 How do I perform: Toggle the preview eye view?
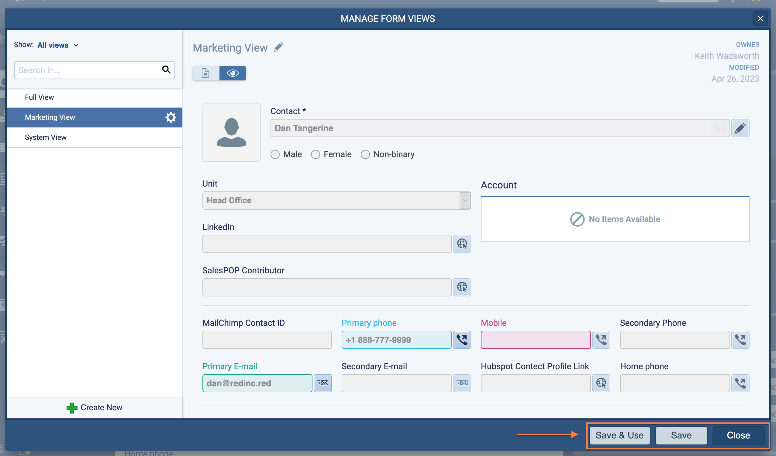(x=233, y=73)
